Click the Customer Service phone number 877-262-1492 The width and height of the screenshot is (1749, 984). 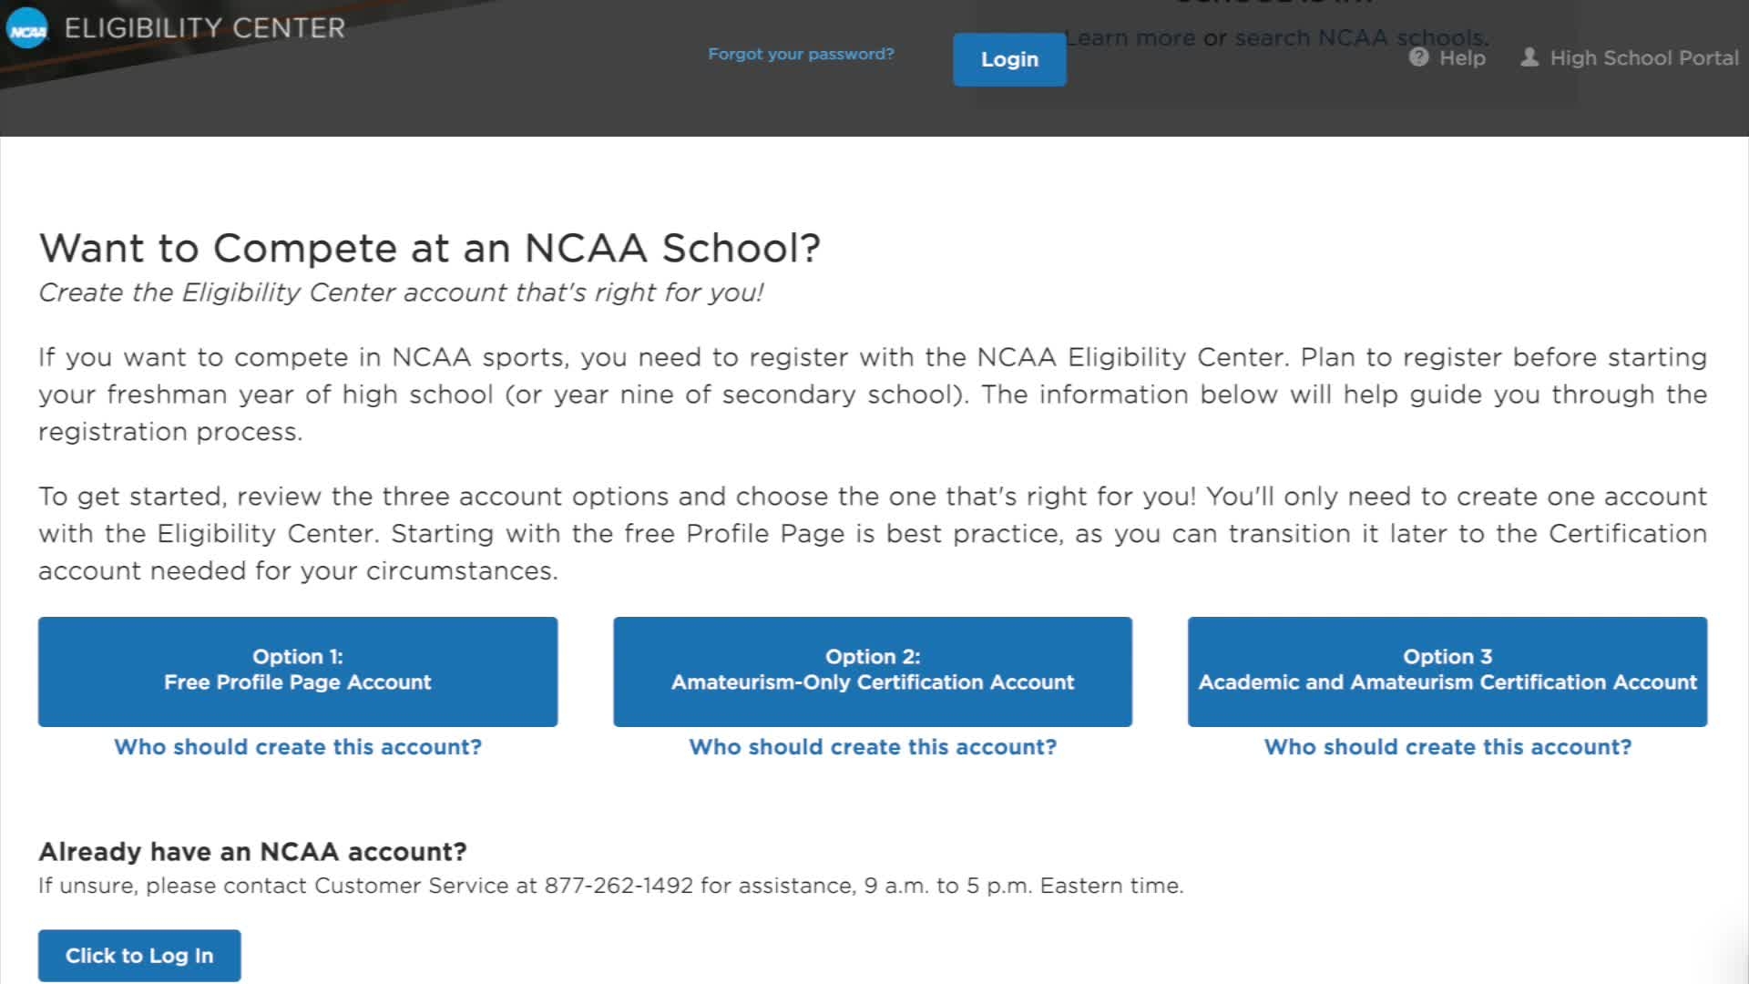point(619,886)
